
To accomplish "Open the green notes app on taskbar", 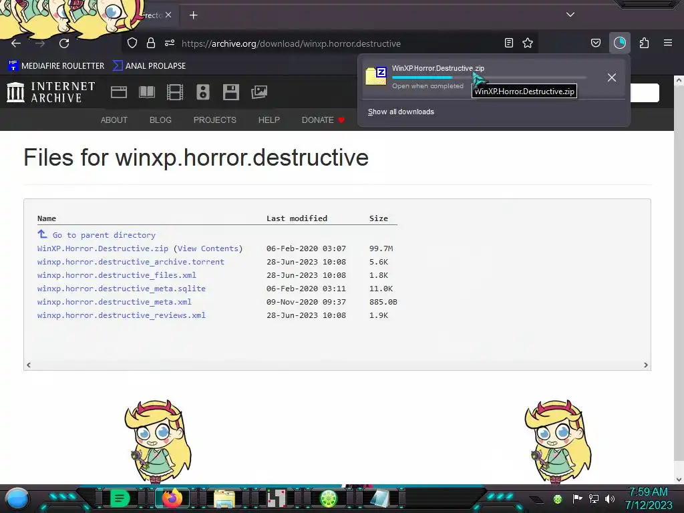I will 120,498.
